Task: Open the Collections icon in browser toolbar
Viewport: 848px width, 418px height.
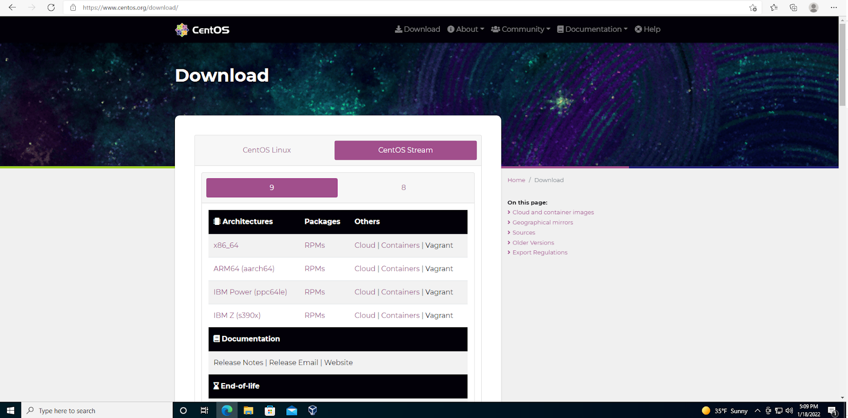Action: 793,7
